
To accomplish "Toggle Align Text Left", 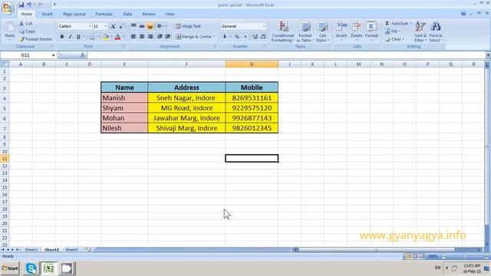I will 133,37.
